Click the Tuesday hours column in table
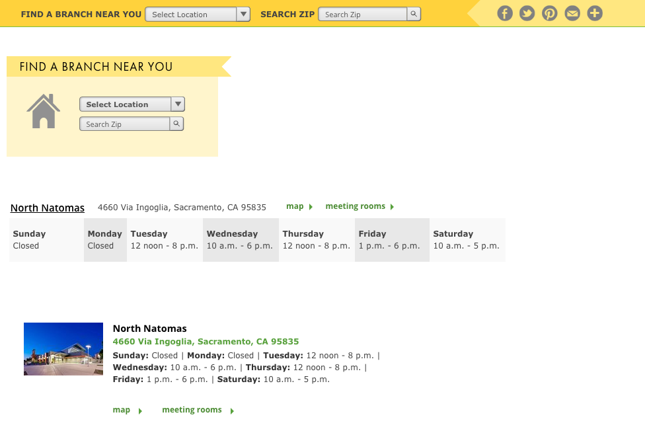The image size is (645, 433). (164, 240)
